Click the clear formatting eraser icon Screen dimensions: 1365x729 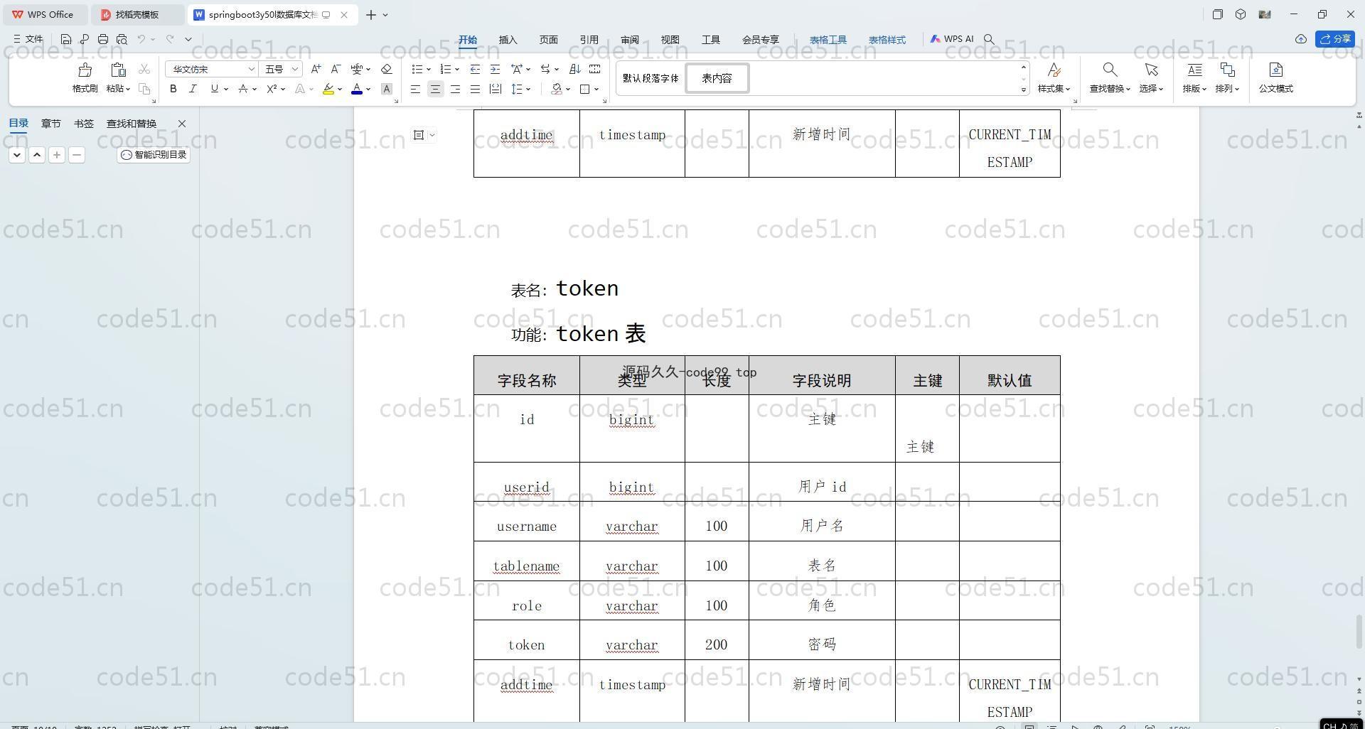tap(386, 69)
